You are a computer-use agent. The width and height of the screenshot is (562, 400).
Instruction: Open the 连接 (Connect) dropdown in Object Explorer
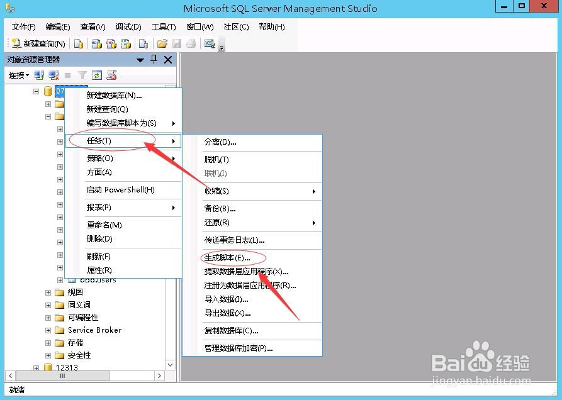(19, 75)
